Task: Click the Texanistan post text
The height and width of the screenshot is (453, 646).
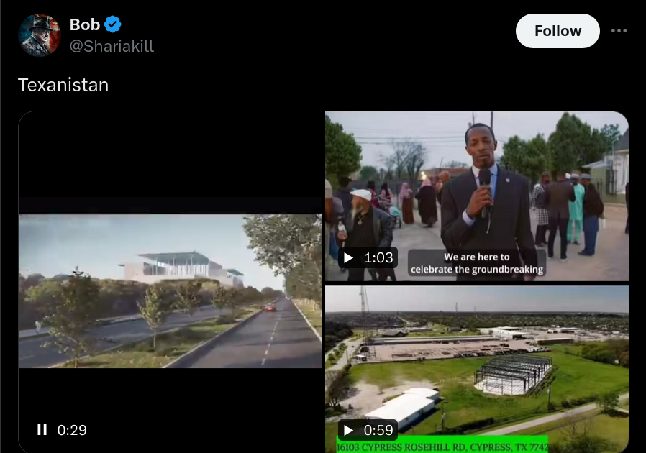Action: [63, 86]
